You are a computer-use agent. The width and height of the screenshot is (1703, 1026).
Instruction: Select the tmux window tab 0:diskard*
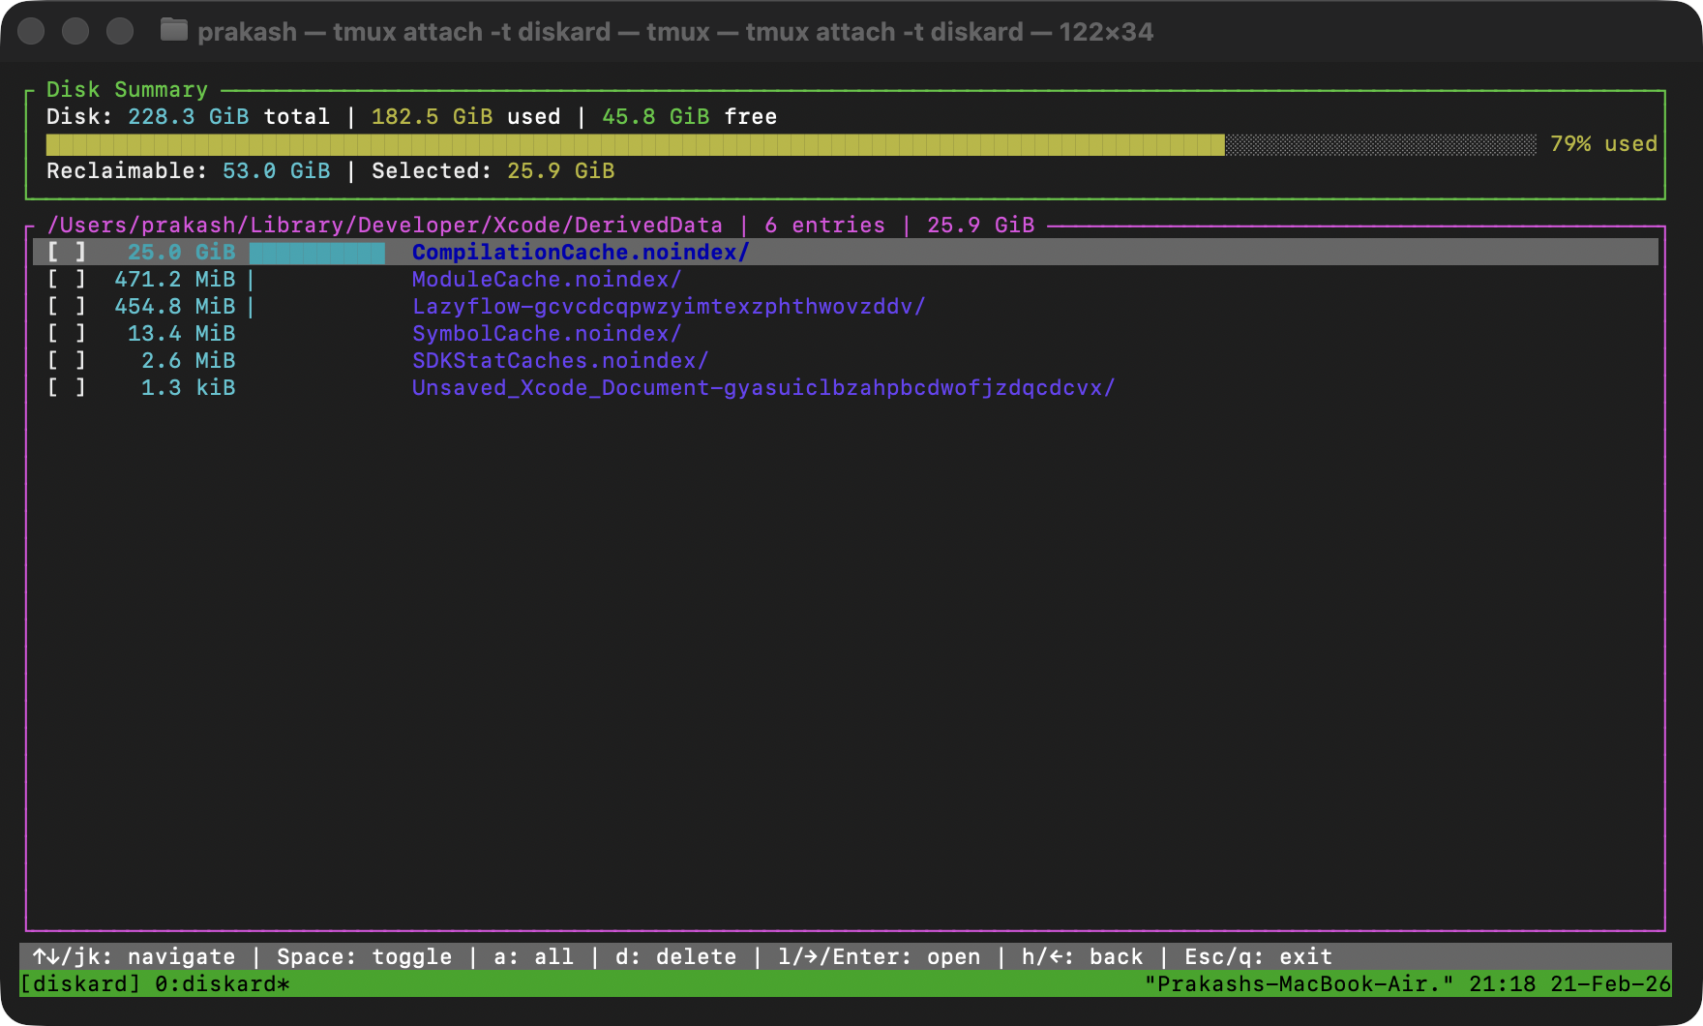click(x=223, y=983)
